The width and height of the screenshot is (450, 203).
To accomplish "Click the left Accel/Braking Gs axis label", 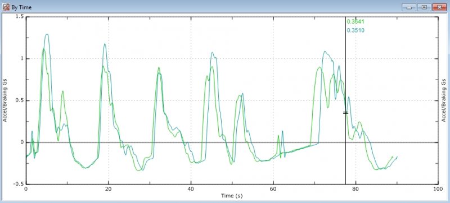I will pyautogui.click(x=5, y=100).
